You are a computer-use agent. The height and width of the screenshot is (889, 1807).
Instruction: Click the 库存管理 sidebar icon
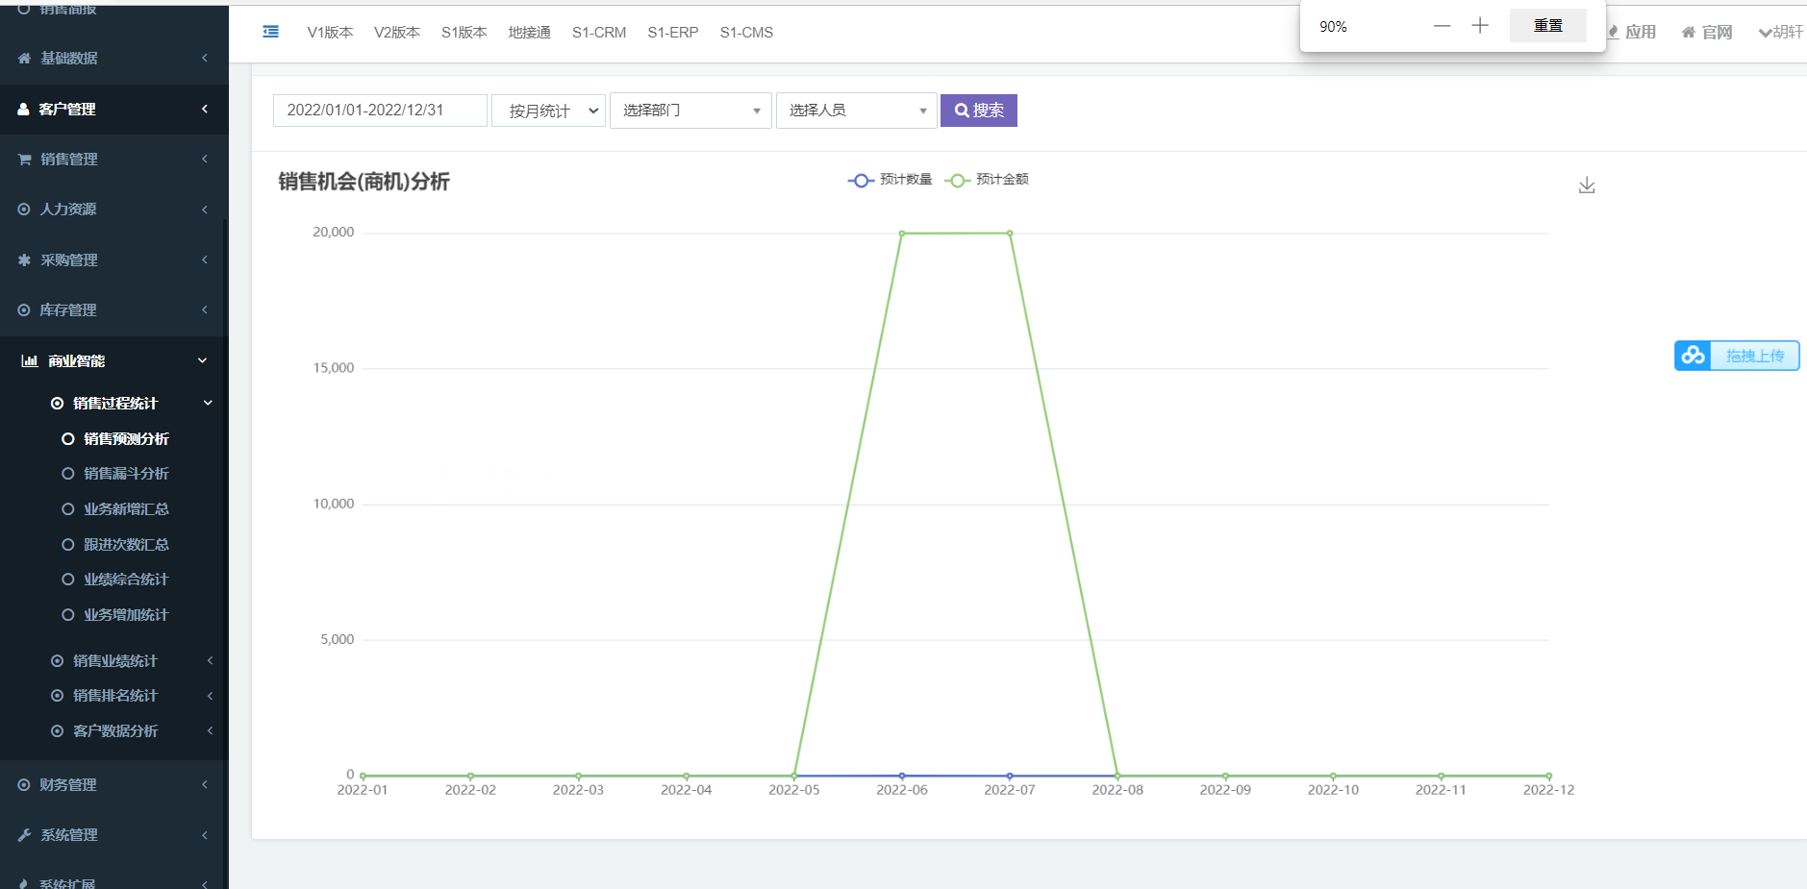tap(23, 309)
